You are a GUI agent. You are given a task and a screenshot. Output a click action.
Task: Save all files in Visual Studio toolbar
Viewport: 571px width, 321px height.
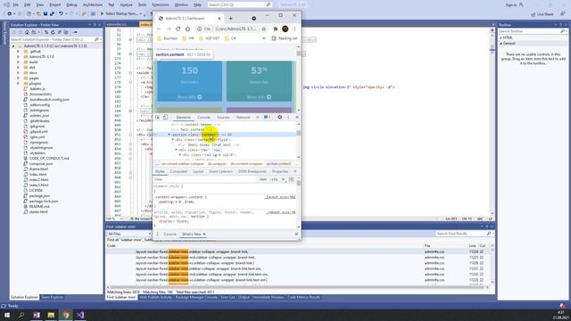coord(52,14)
